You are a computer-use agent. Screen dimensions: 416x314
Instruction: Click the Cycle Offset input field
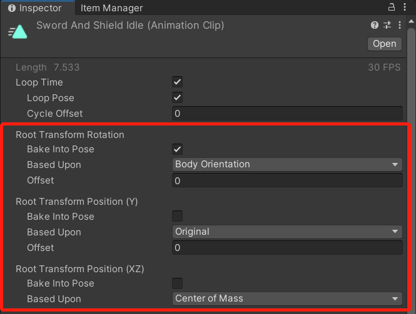pyautogui.click(x=287, y=114)
